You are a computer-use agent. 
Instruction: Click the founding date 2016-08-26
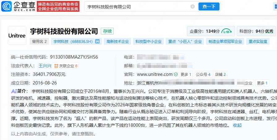coord(45,83)
